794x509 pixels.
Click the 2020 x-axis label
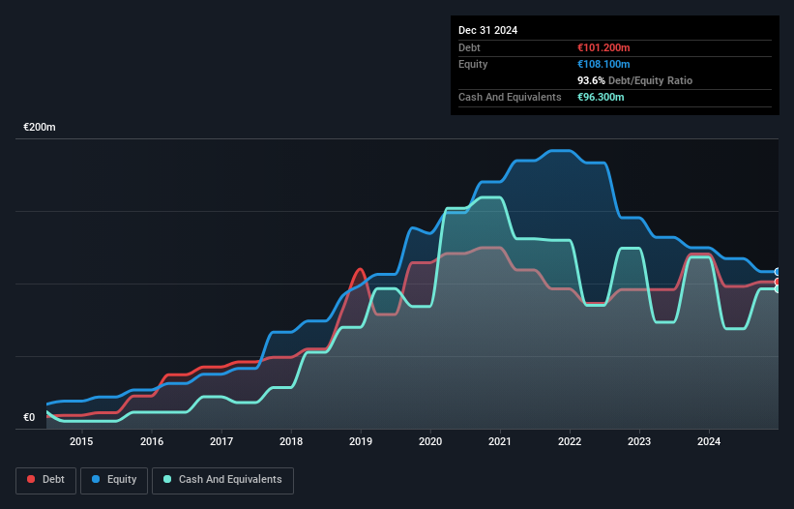(x=430, y=441)
